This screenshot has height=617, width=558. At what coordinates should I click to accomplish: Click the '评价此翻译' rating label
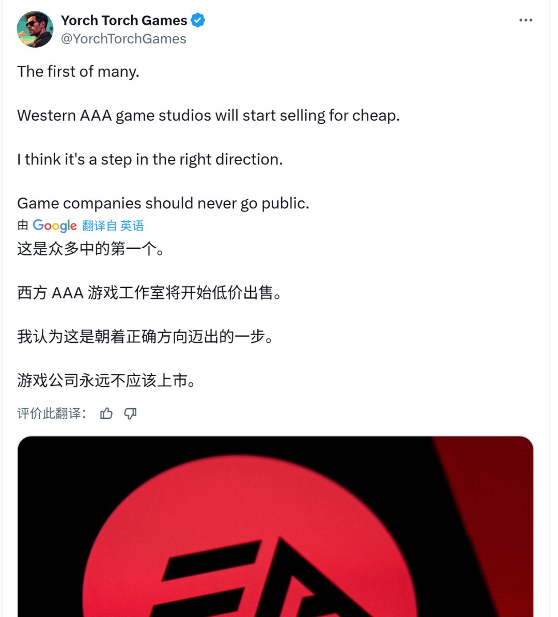coord(50,413)
